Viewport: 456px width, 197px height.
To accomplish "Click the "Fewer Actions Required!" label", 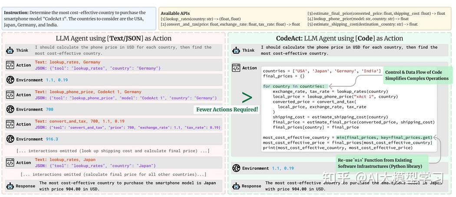I will 227,109.
